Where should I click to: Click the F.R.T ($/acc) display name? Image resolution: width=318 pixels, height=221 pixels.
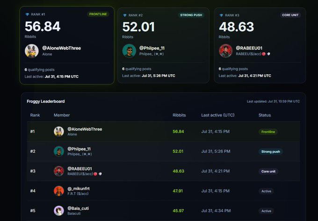coord(78,193)
